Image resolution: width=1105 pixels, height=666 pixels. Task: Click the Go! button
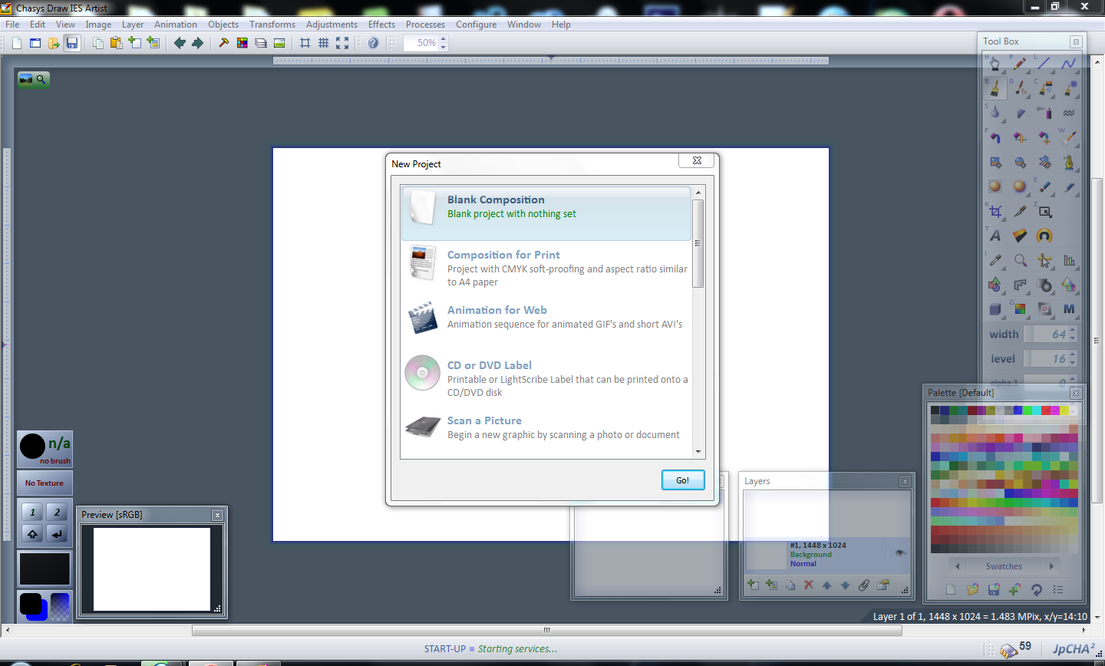click(x=683, y=480)
